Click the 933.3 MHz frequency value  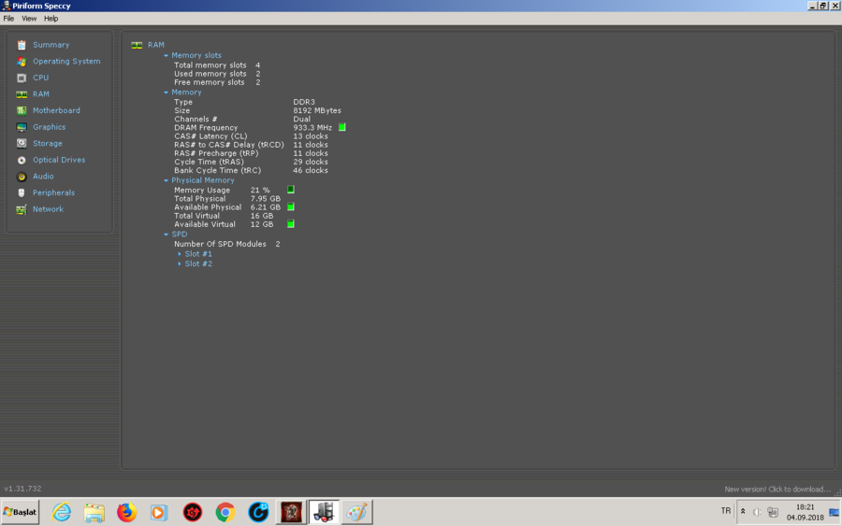tap(312, 128)
